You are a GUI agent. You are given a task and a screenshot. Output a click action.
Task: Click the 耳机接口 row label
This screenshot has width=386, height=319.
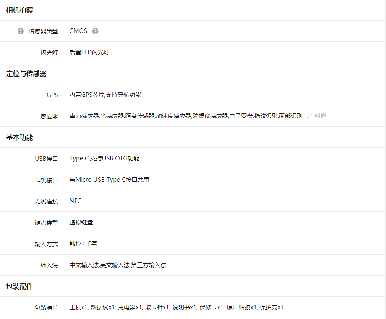pyautogui.click(x=46, y=180)
